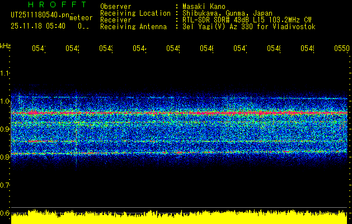Click the 1.0 kHz axis label
The image size is (352, 224).
coord(5,101)
